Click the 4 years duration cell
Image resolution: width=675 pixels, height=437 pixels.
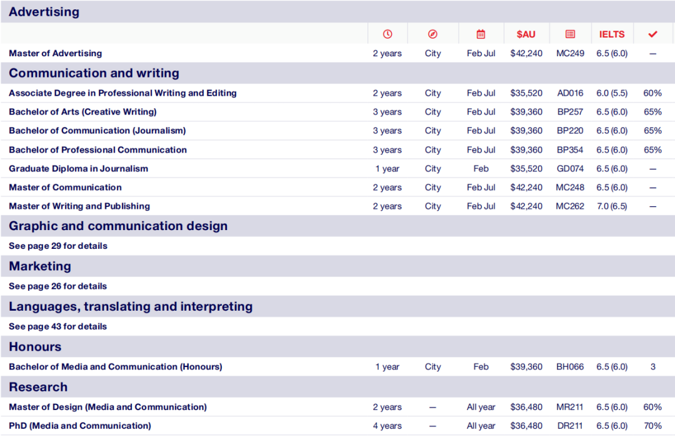pyautogui.click(x=387, y=426)
